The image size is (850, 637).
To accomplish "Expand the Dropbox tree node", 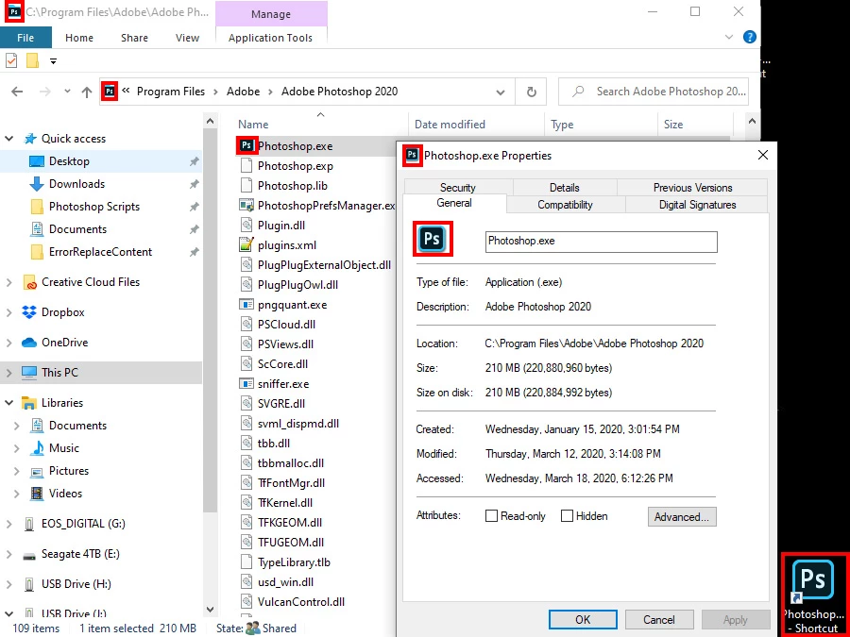I will tap(9, 312).
